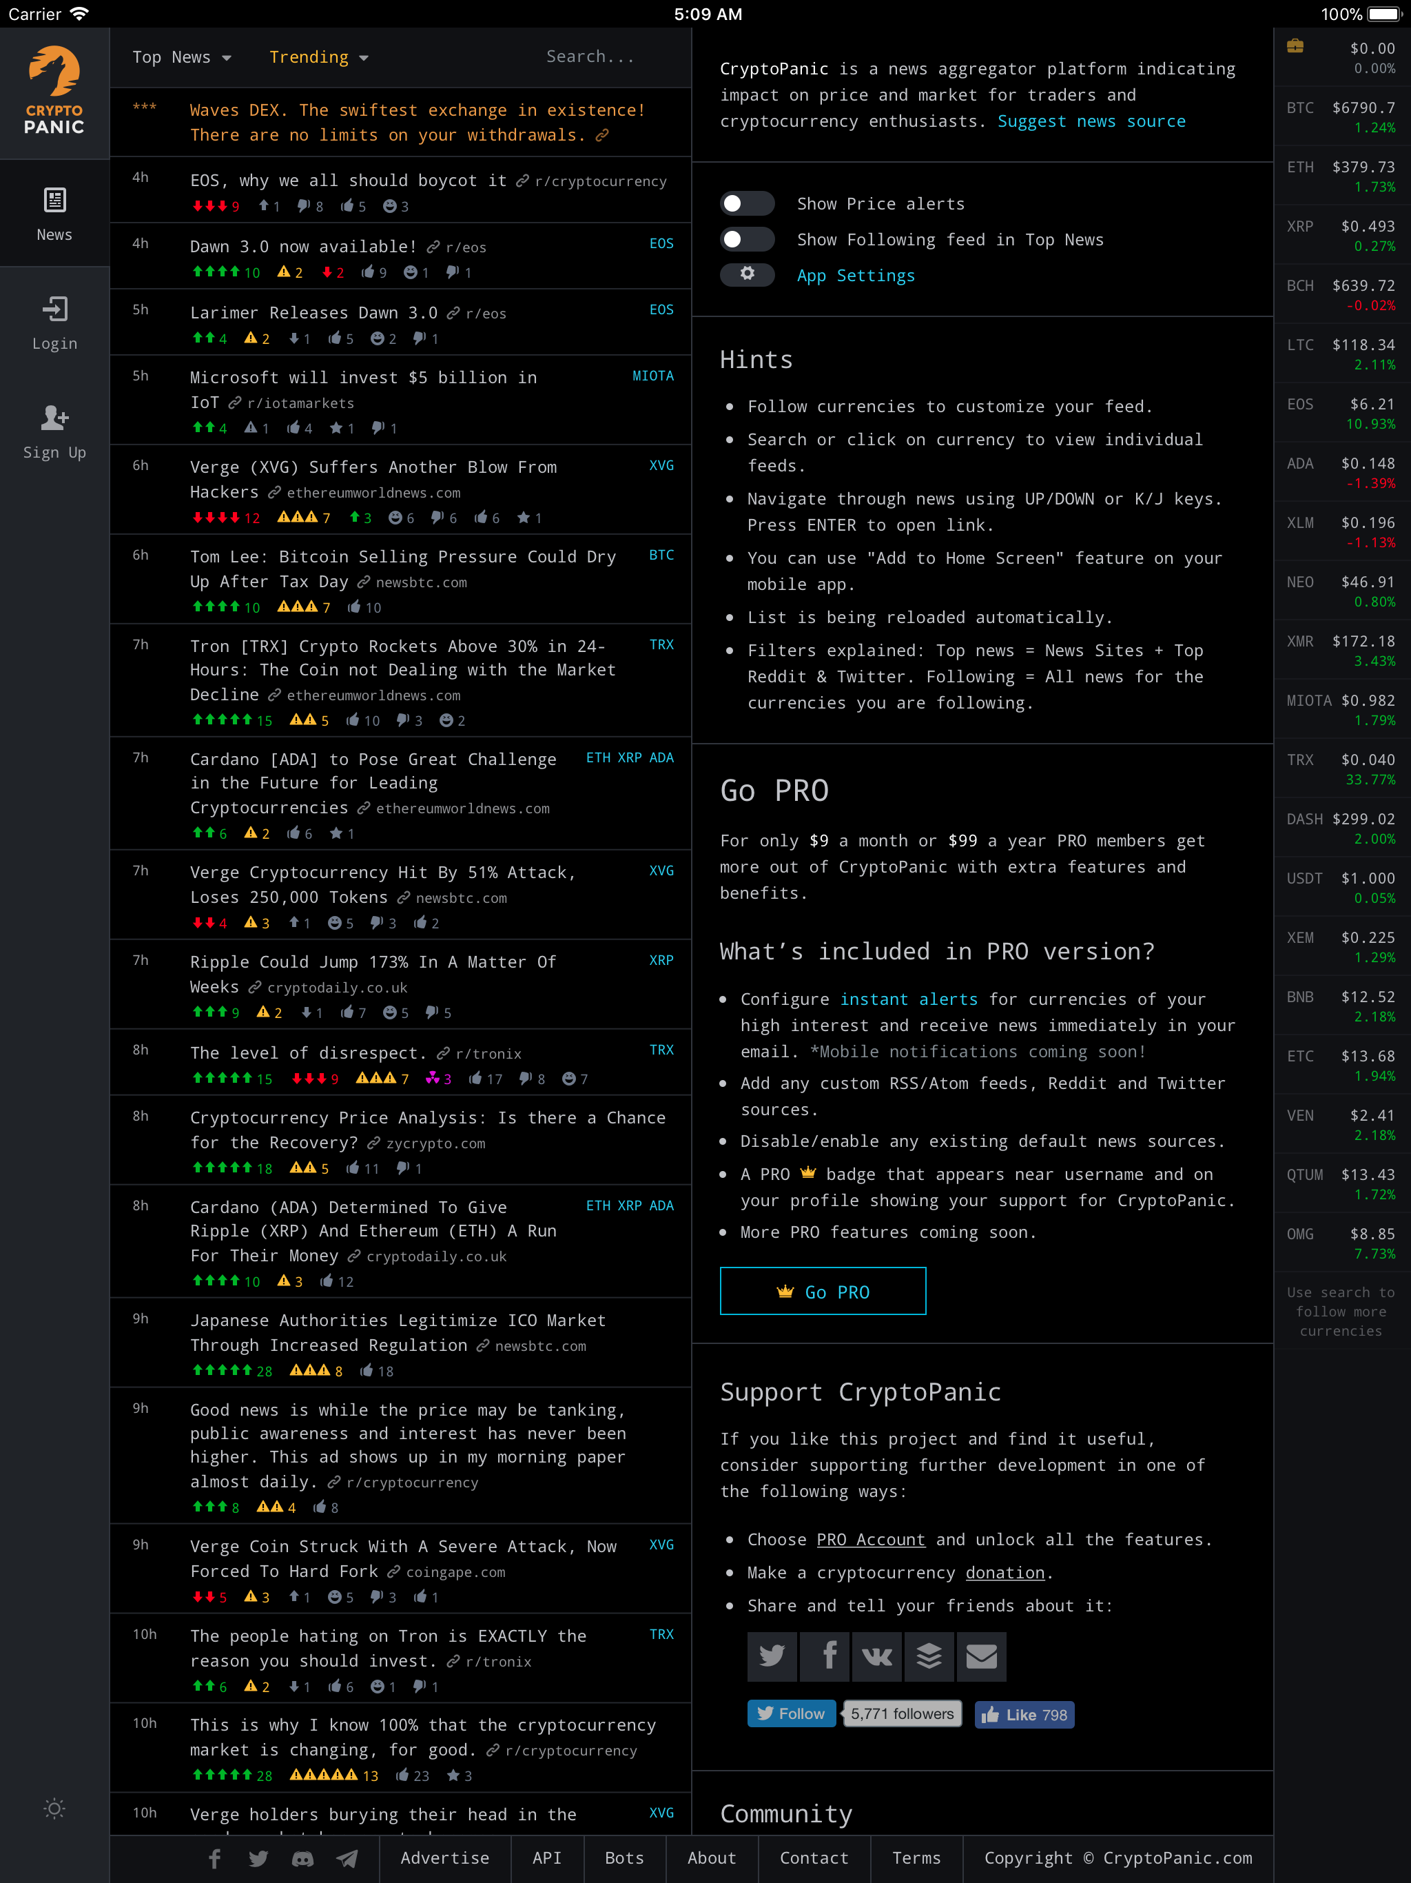Enable Show Price alerts toggle
The width and height of the screenshot is (1411, 1883).
[x=746, y=203]
